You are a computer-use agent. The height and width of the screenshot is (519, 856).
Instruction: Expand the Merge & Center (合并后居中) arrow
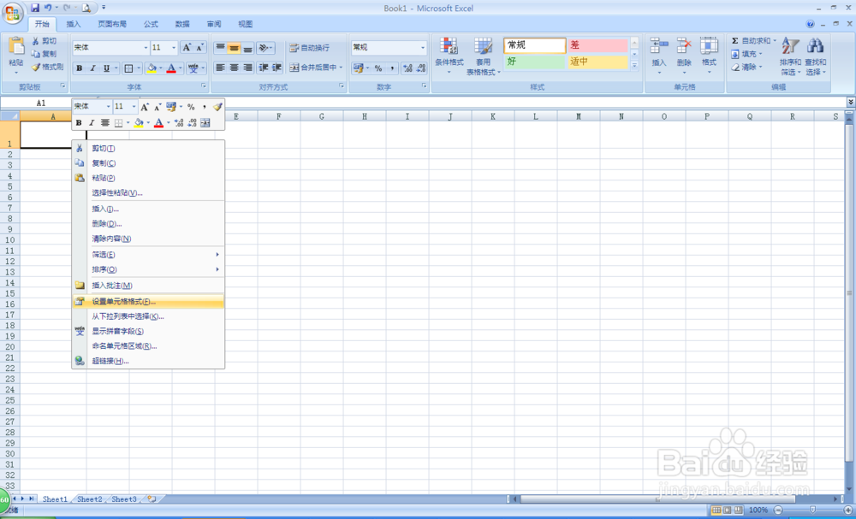pyautogui.click(x=342, y=68)
